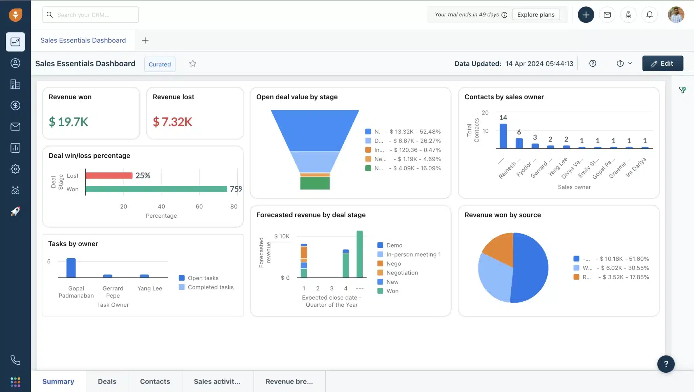Click the bell notification icon at top right

pos(649,14)
